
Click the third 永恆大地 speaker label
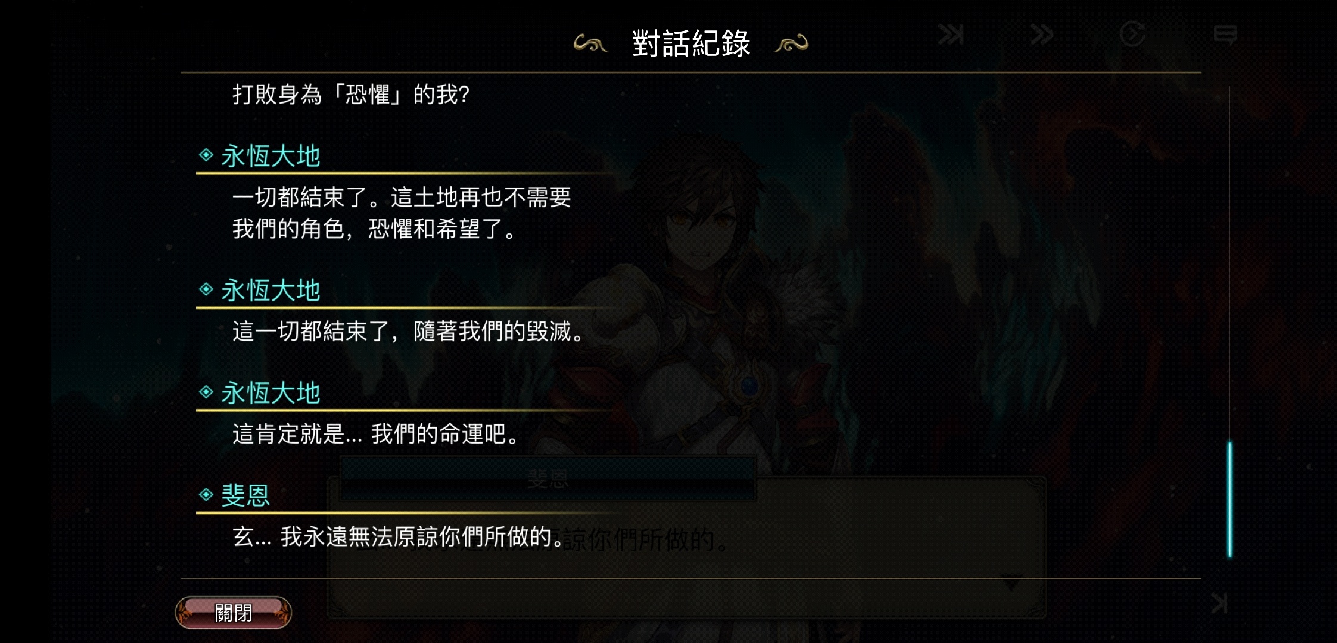point(270,393)
